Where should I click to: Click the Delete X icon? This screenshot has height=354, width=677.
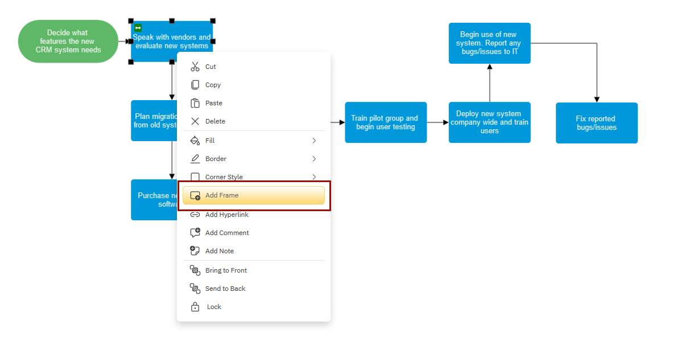pos(195,121)
